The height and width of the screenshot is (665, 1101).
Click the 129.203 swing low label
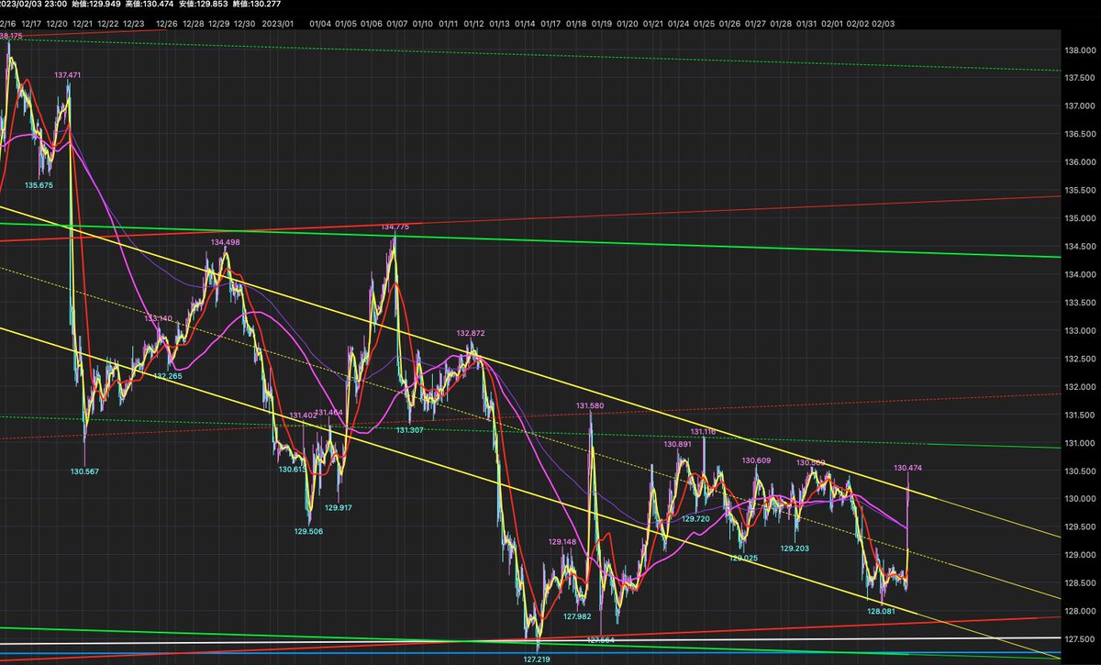click(795, 548)
